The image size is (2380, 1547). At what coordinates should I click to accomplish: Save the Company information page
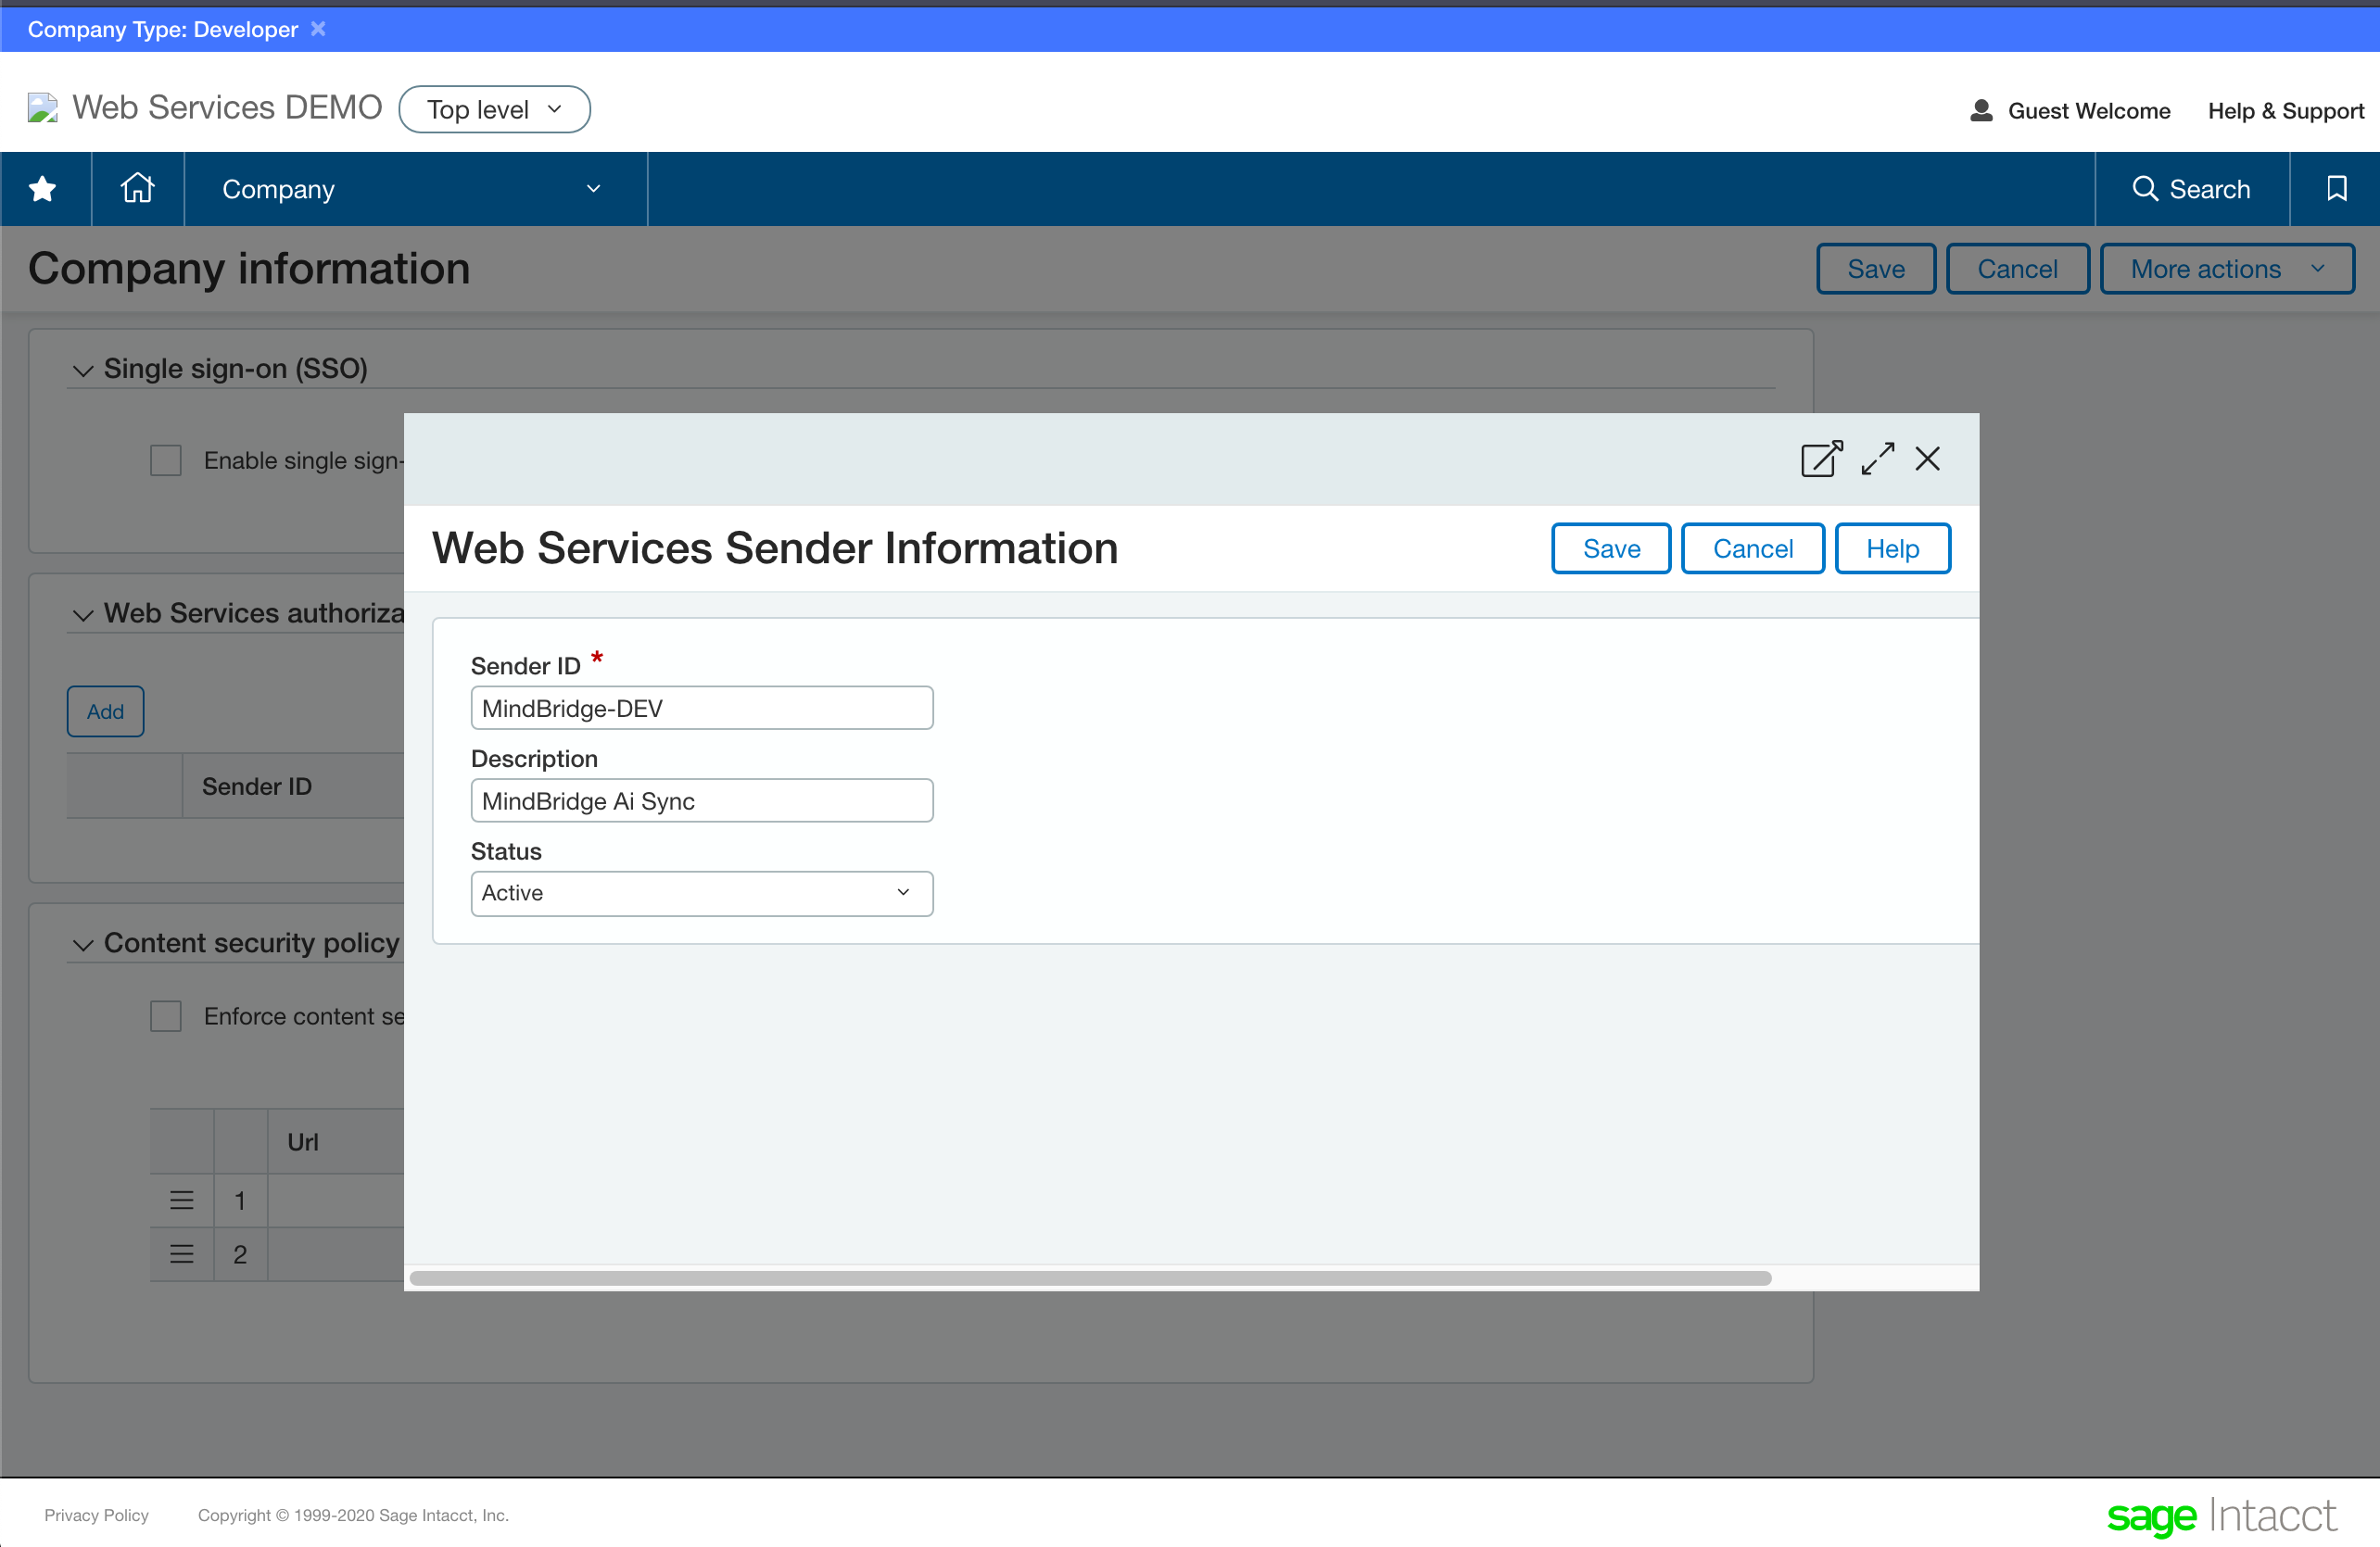pos(1875,269)
